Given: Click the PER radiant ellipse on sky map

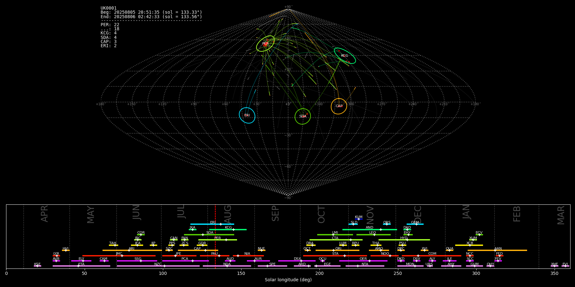Looking at the screenshot, I should pos(265,44).
